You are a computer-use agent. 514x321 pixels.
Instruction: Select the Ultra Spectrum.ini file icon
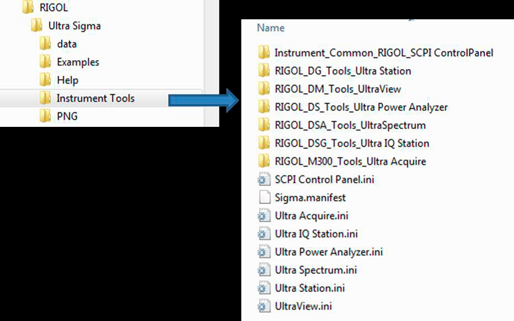264,270
